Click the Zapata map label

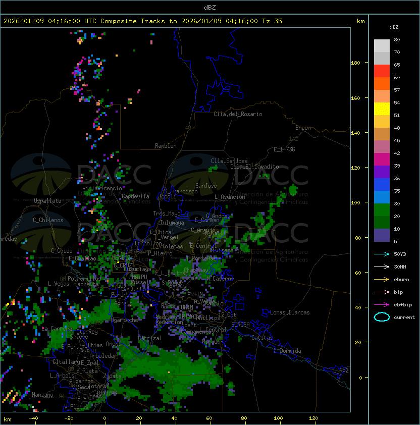[112, 376]
